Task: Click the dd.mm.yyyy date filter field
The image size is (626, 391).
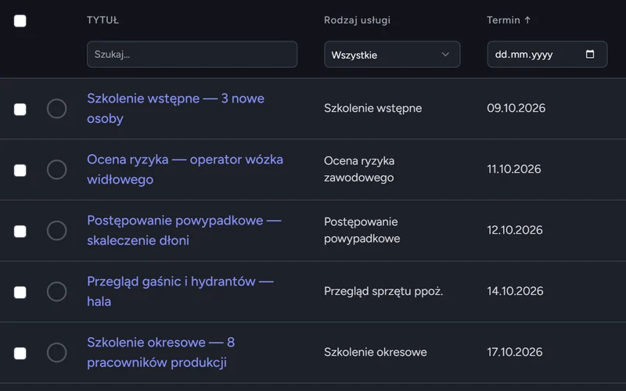Action: (547, 54)
